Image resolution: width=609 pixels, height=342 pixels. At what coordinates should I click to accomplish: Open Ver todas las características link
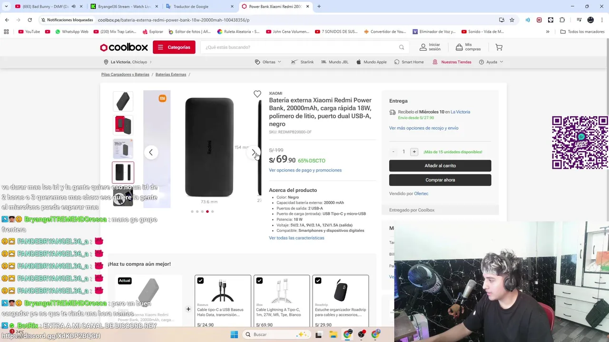[296, 238]
